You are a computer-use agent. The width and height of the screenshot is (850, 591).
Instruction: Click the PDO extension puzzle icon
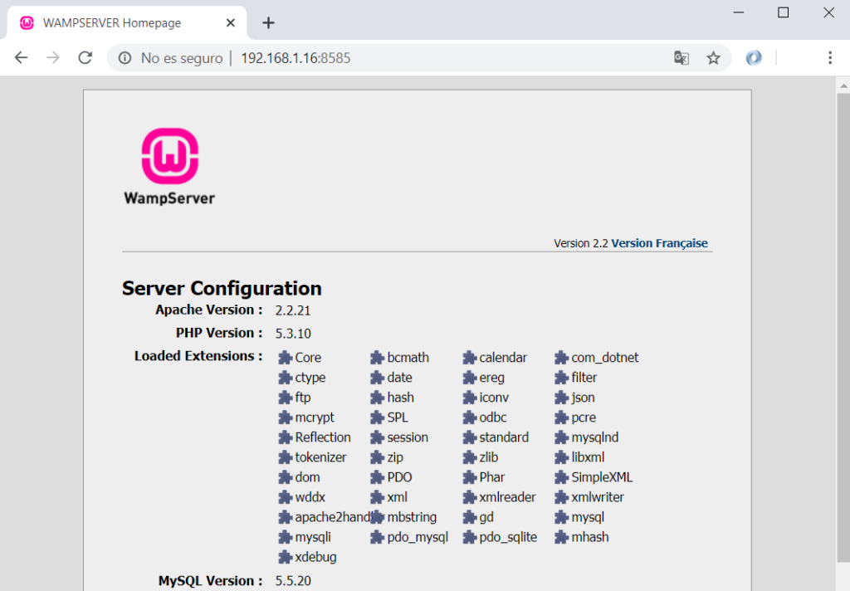(378, 477)
